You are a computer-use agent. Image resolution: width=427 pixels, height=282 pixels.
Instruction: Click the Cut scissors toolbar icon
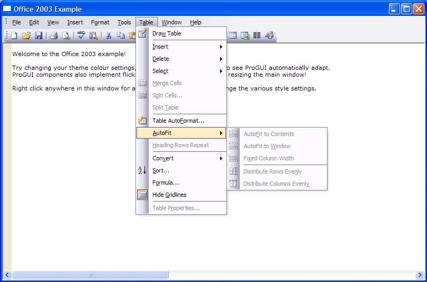[108, 35]
